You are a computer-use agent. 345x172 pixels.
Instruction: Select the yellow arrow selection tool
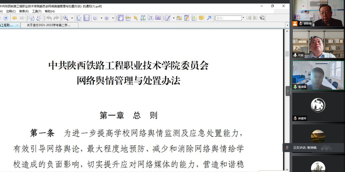coord(136,18)
